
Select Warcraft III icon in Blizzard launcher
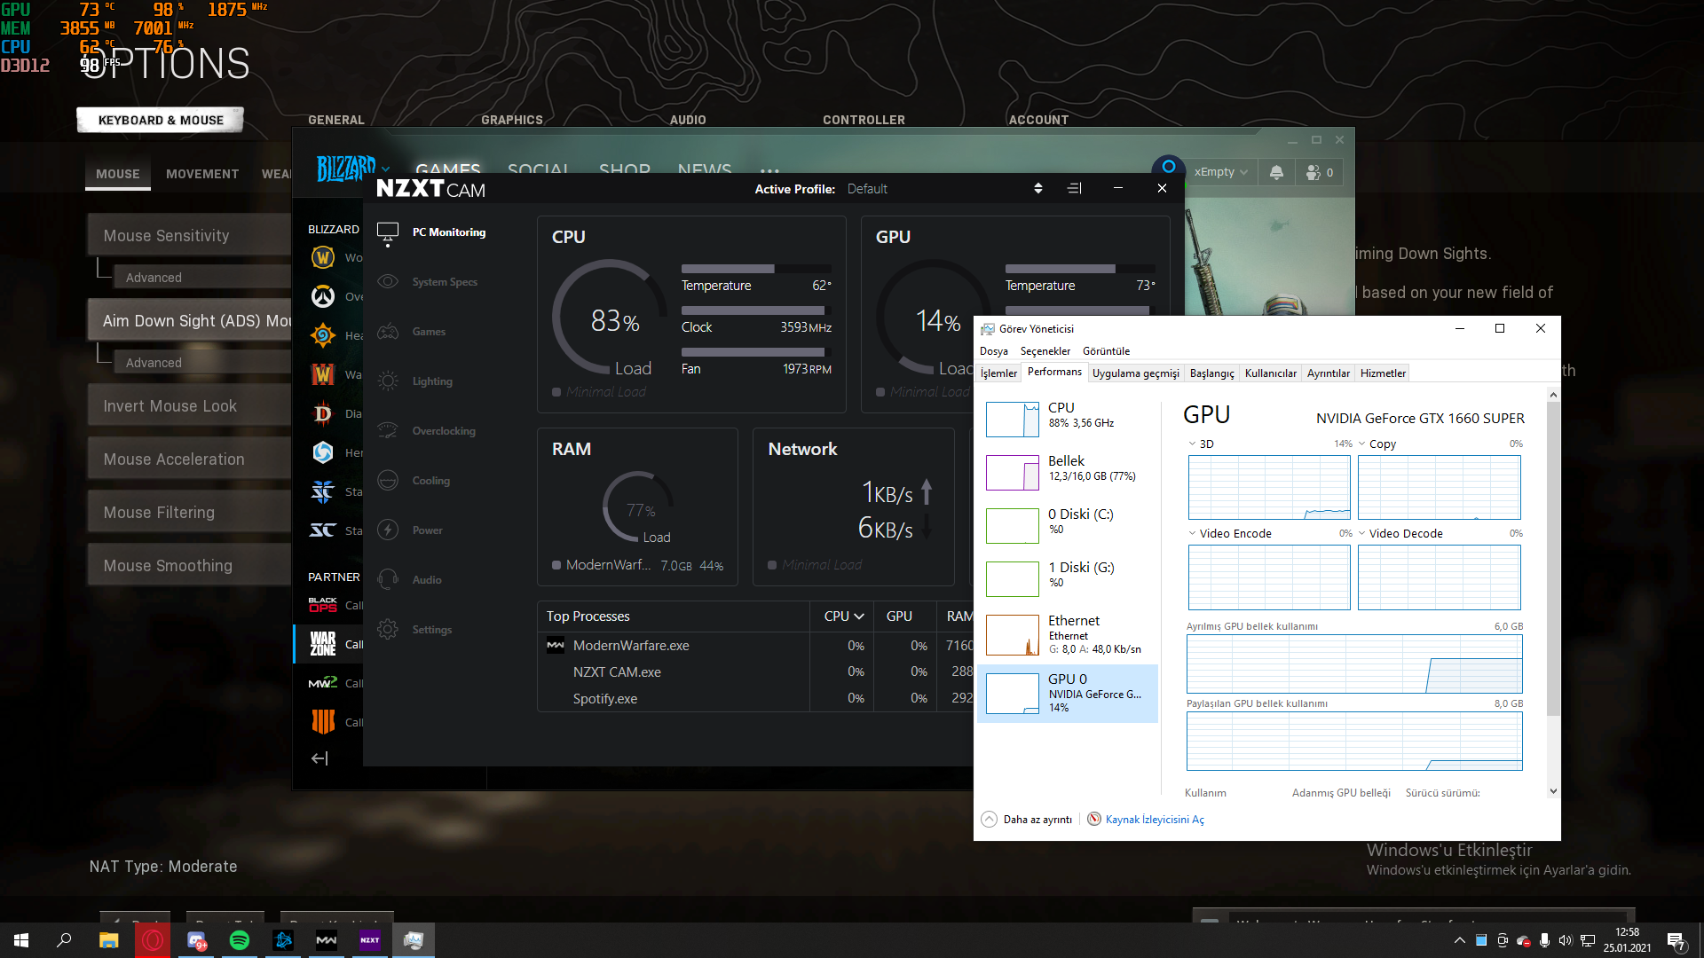point(323,374)
